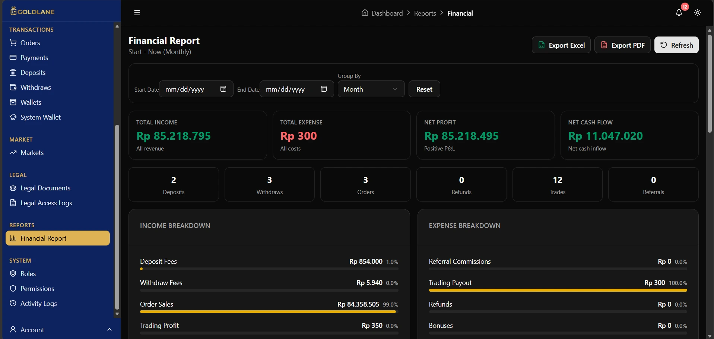Follow the Reports breadcrumb link

click(x=425, y=13)
